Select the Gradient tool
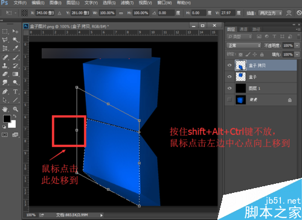This screenshot has width=302, height=220. pos(15,74)
